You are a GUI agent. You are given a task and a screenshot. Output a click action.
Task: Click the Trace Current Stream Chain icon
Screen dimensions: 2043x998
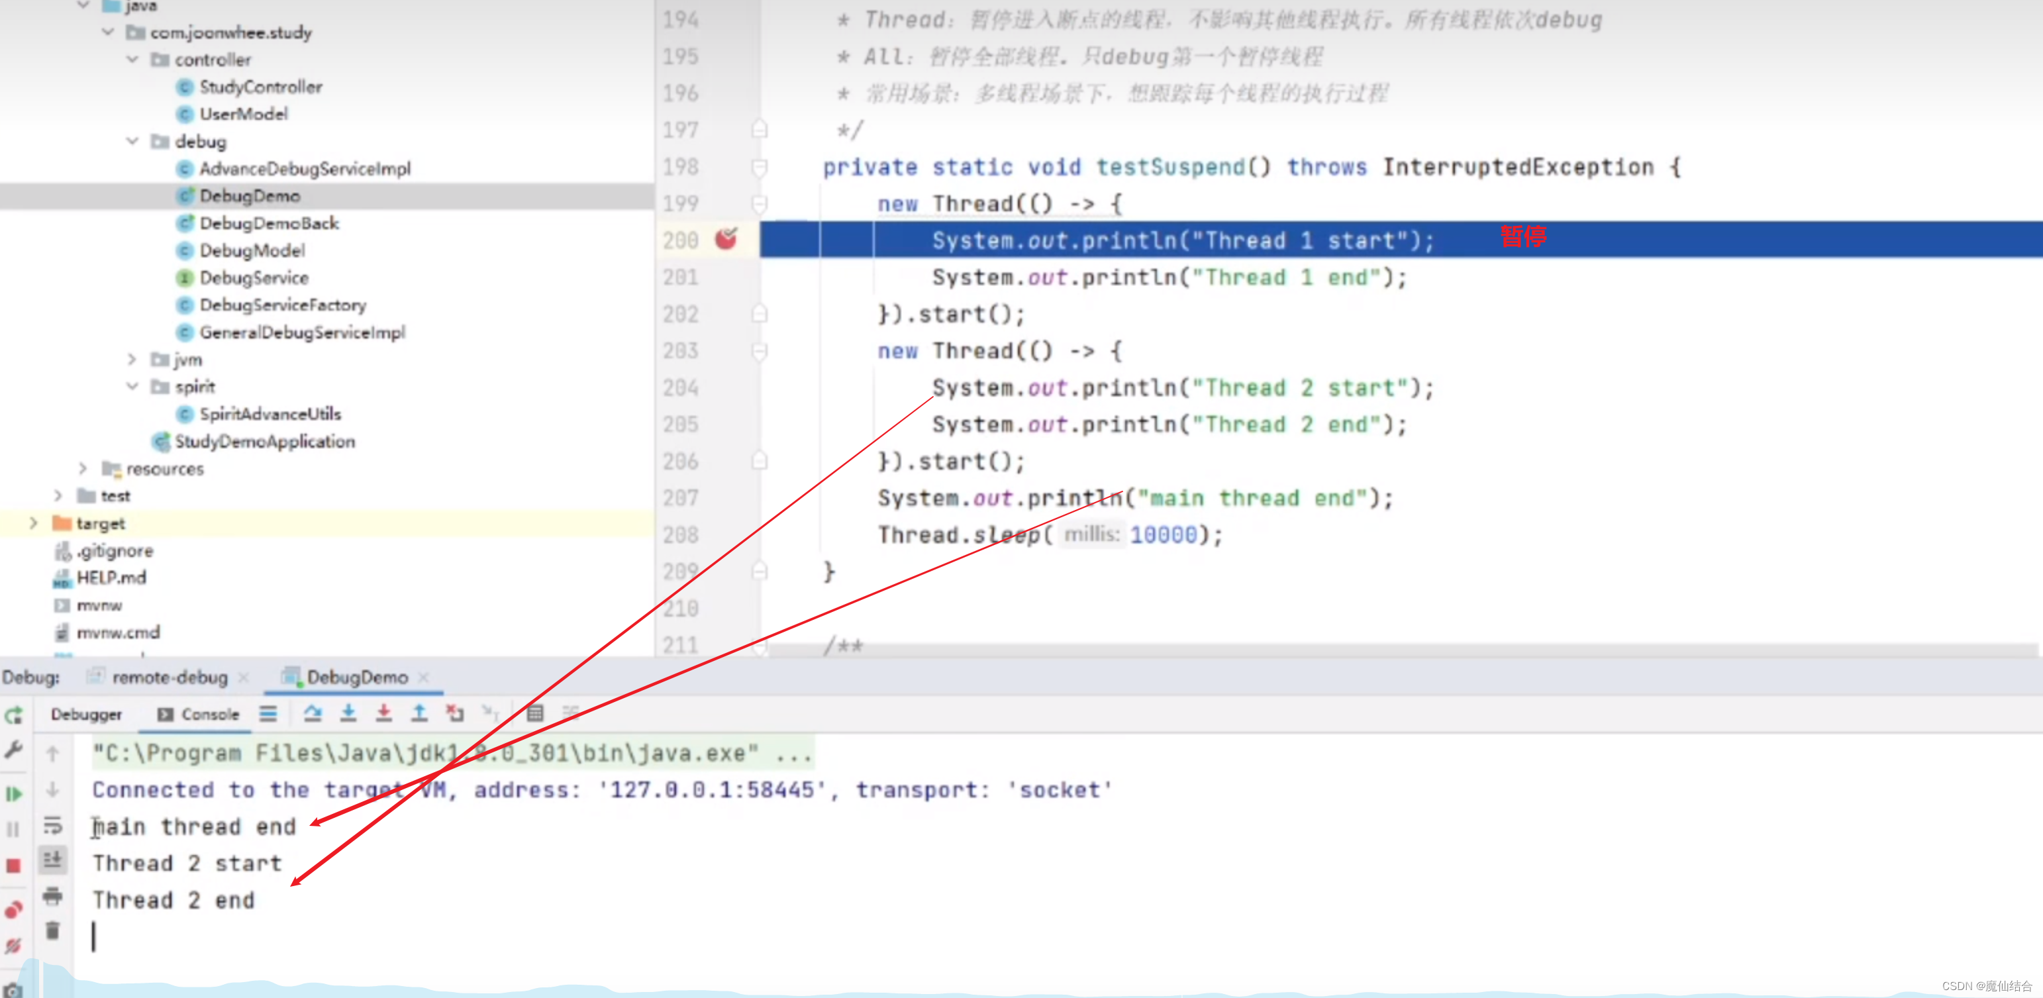[x=571, y=714]
